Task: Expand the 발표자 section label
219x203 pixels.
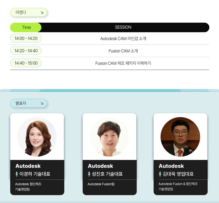Action: click(29, 103)
